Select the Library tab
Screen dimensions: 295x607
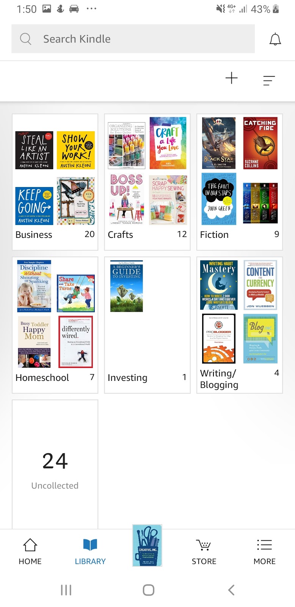pyautogui.click(x=90, y=552)
